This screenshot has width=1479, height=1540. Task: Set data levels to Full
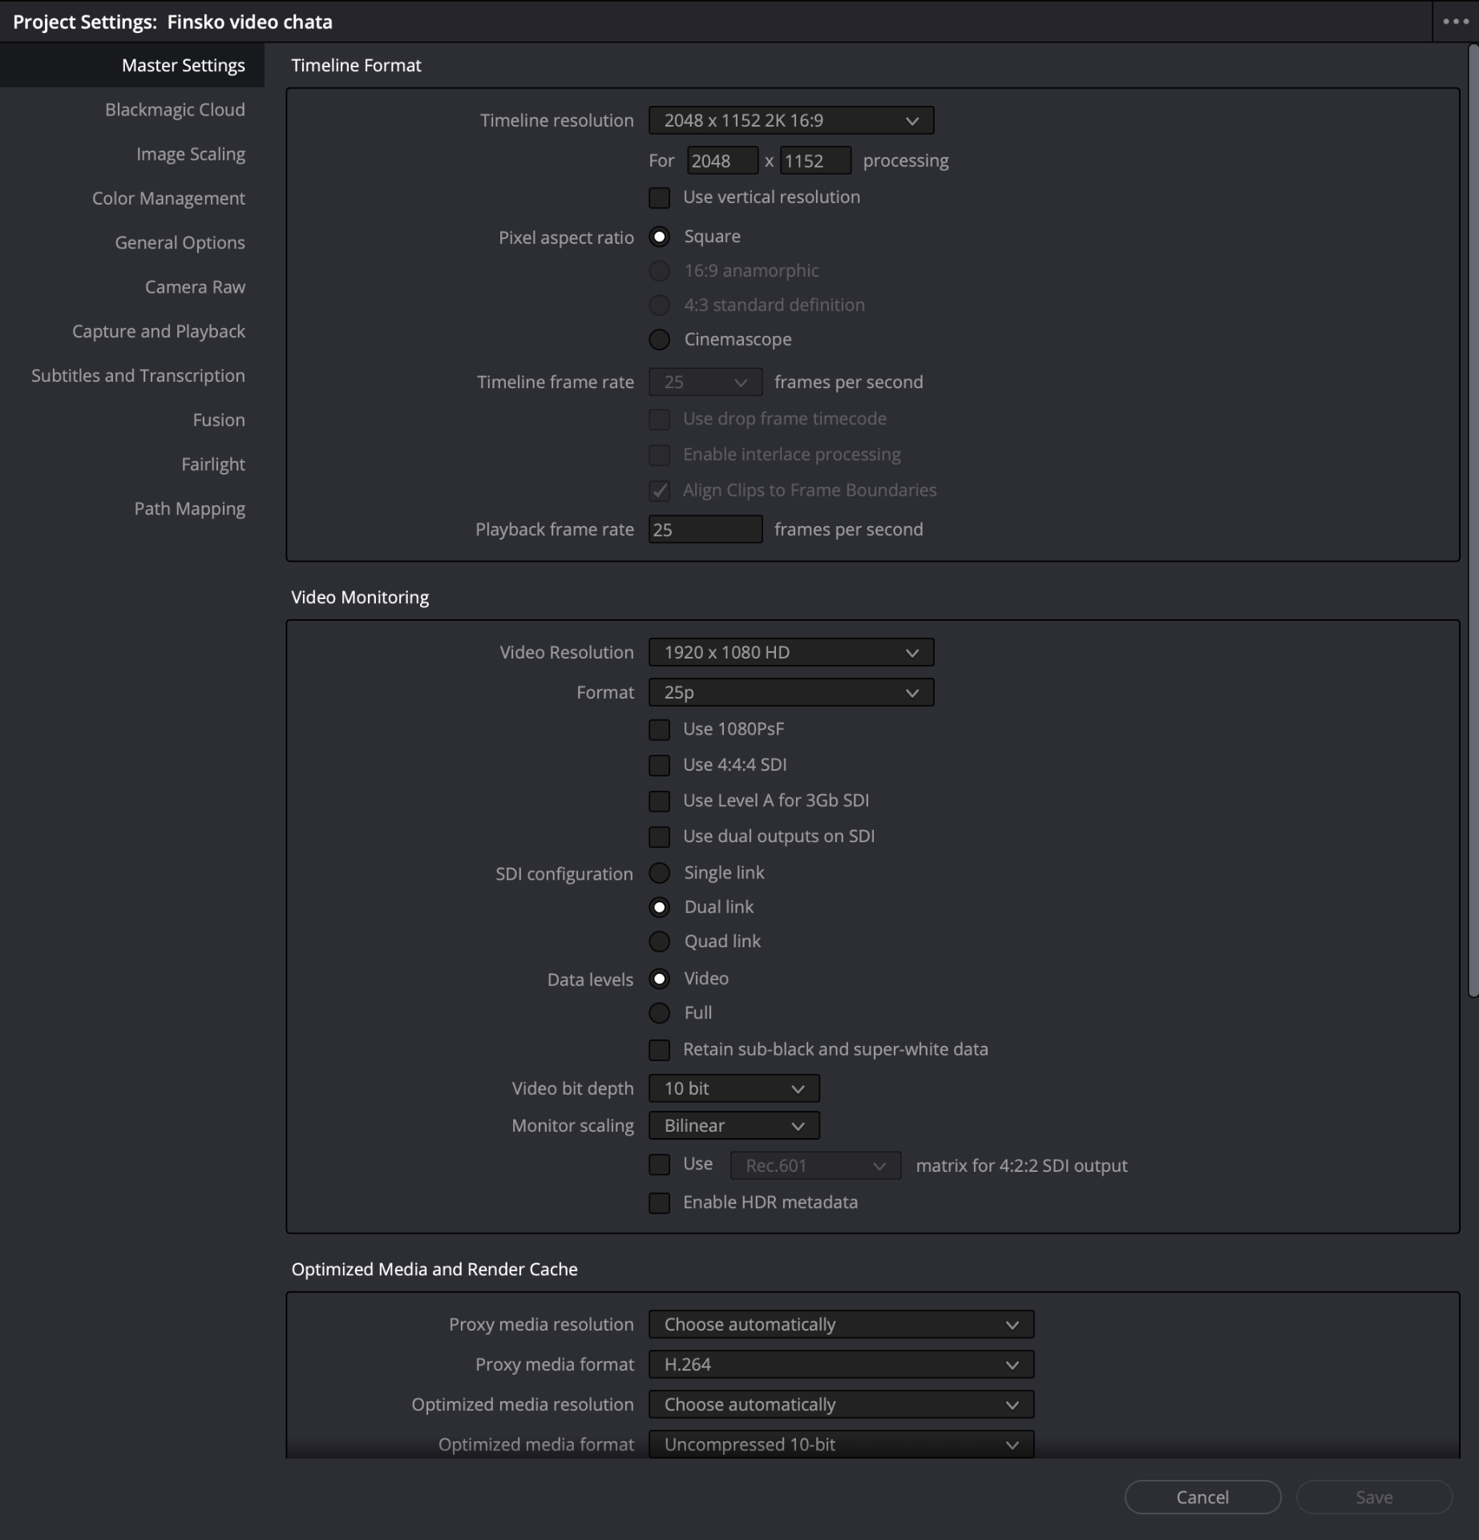click(x=659, y=1013)
